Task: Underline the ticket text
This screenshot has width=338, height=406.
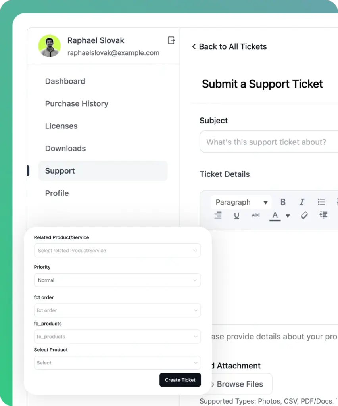Action: [x=237, y=215]
